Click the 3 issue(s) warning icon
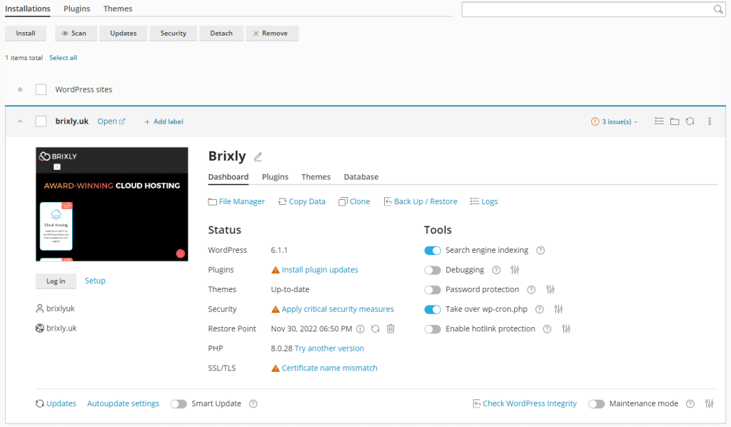 [595, 121]
